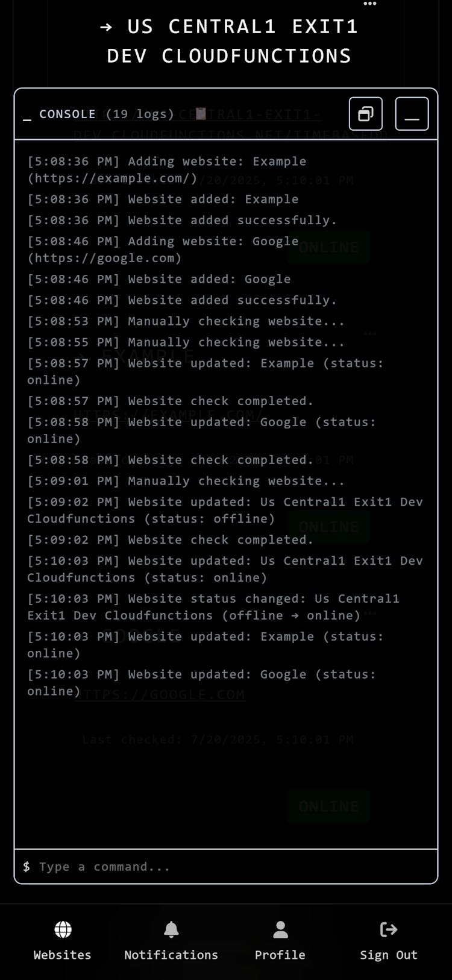Image resolution: width=452 pixels, height=980 pixels.
Task: Open the Profile tab
Action: click(x=280, y=940)
